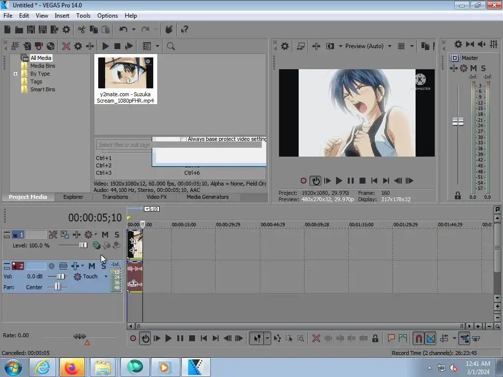503x377 pixels.
Task: Mute video track 1
Action: [x=105, y=235]
